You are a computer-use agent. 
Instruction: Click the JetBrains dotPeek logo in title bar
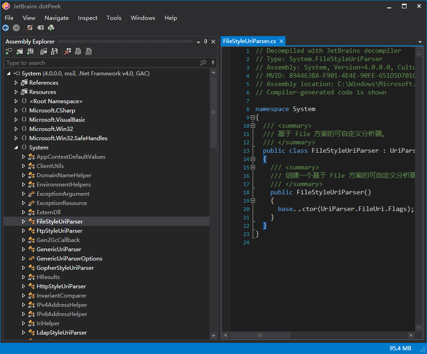pyautogui.click(x=6, y=6)
